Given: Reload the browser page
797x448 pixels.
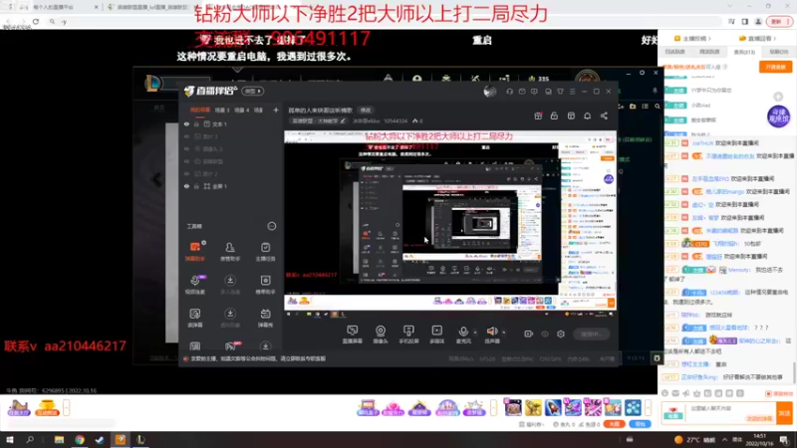Looking at the screenshot, I should point(36,21).
